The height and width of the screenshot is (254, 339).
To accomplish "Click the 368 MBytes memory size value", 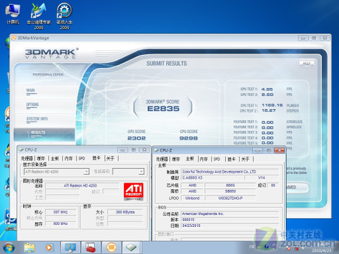I will [x=125, y=212].
